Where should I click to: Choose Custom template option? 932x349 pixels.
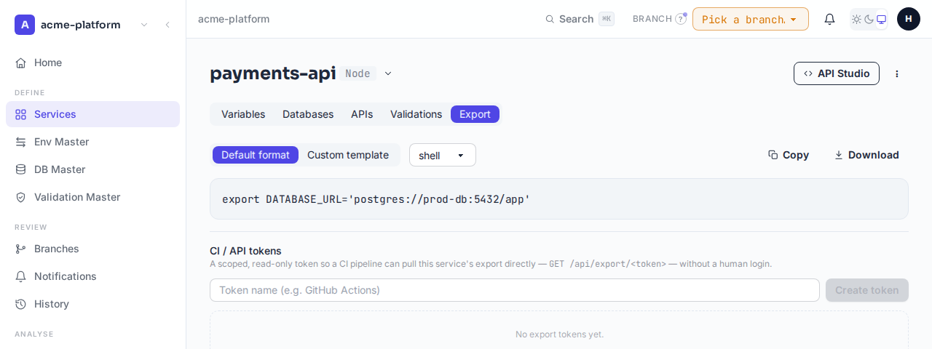point(348,155)
